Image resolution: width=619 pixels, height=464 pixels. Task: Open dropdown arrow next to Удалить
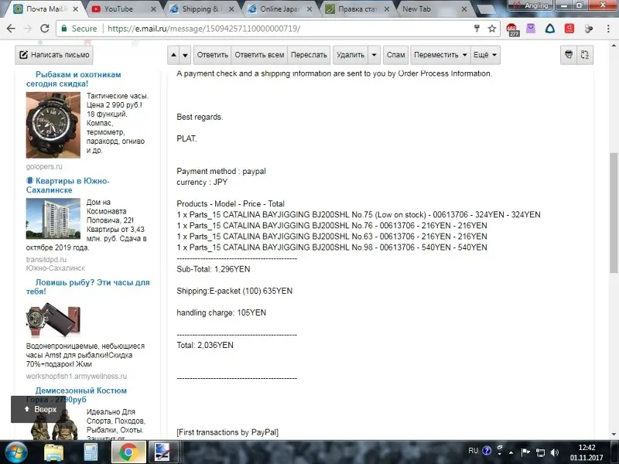tap(374, 55)
